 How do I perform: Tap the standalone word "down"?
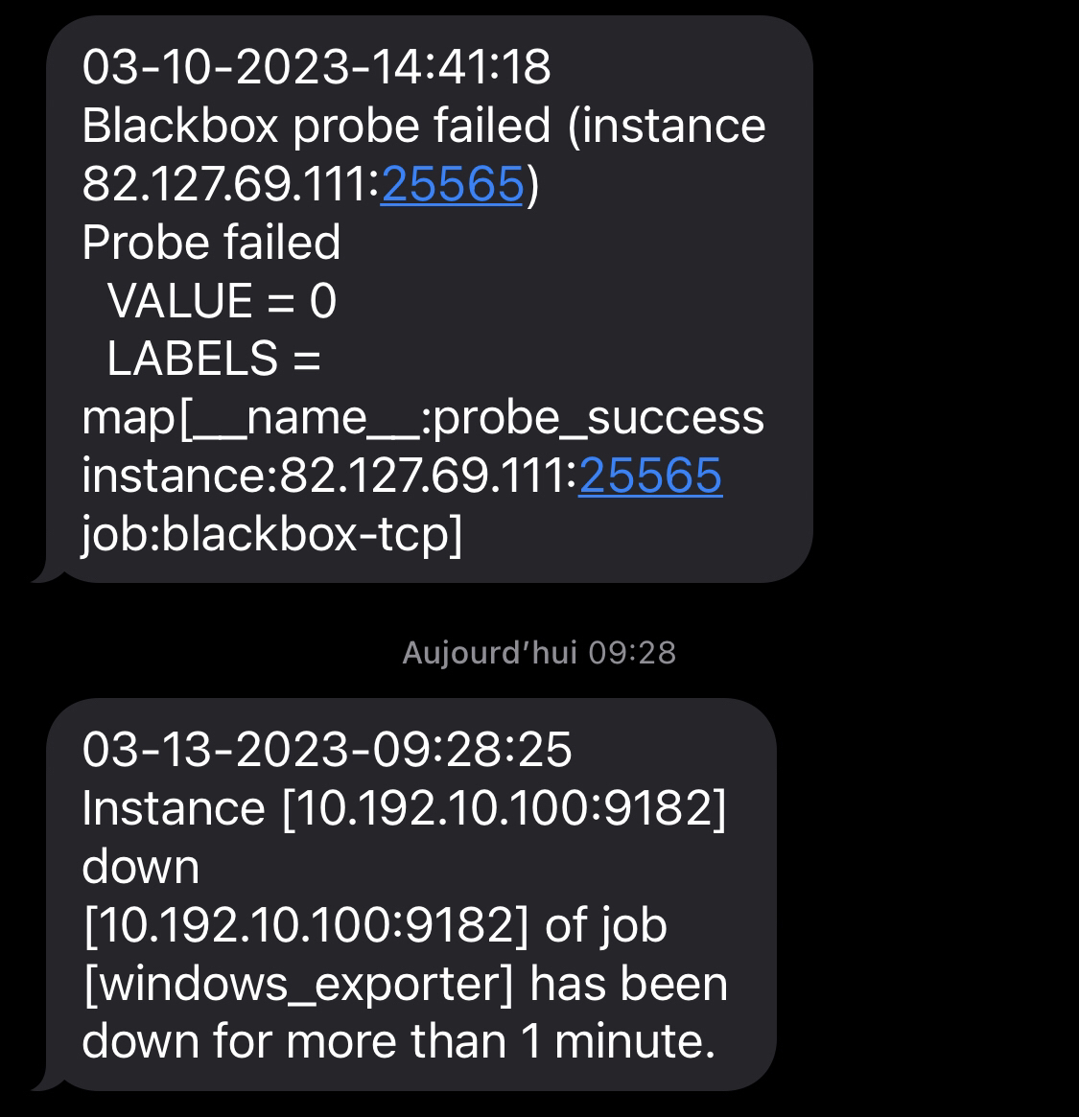[141, 867]
